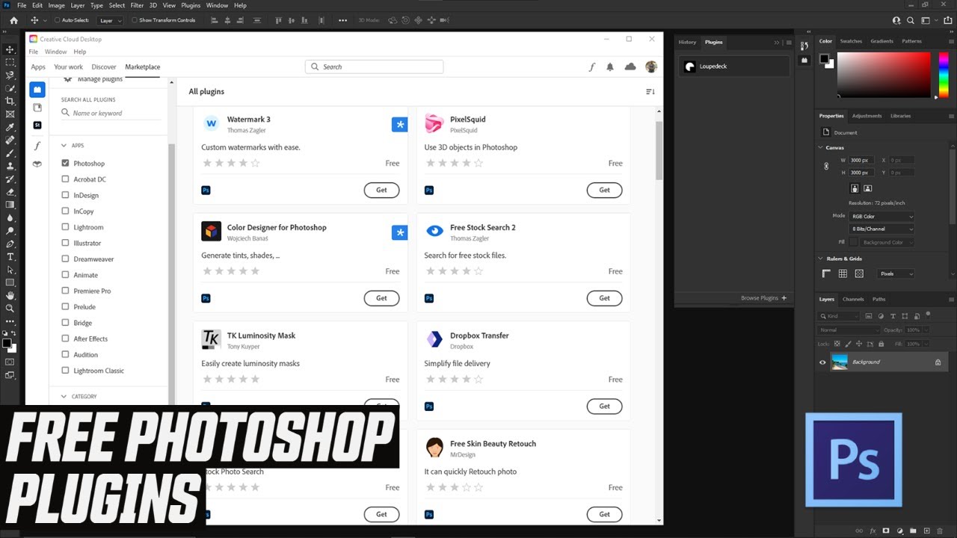Get the Dropbox Transfer plugin
The image size is (957, 538).
pyautogui.click(x=604, y=406)
